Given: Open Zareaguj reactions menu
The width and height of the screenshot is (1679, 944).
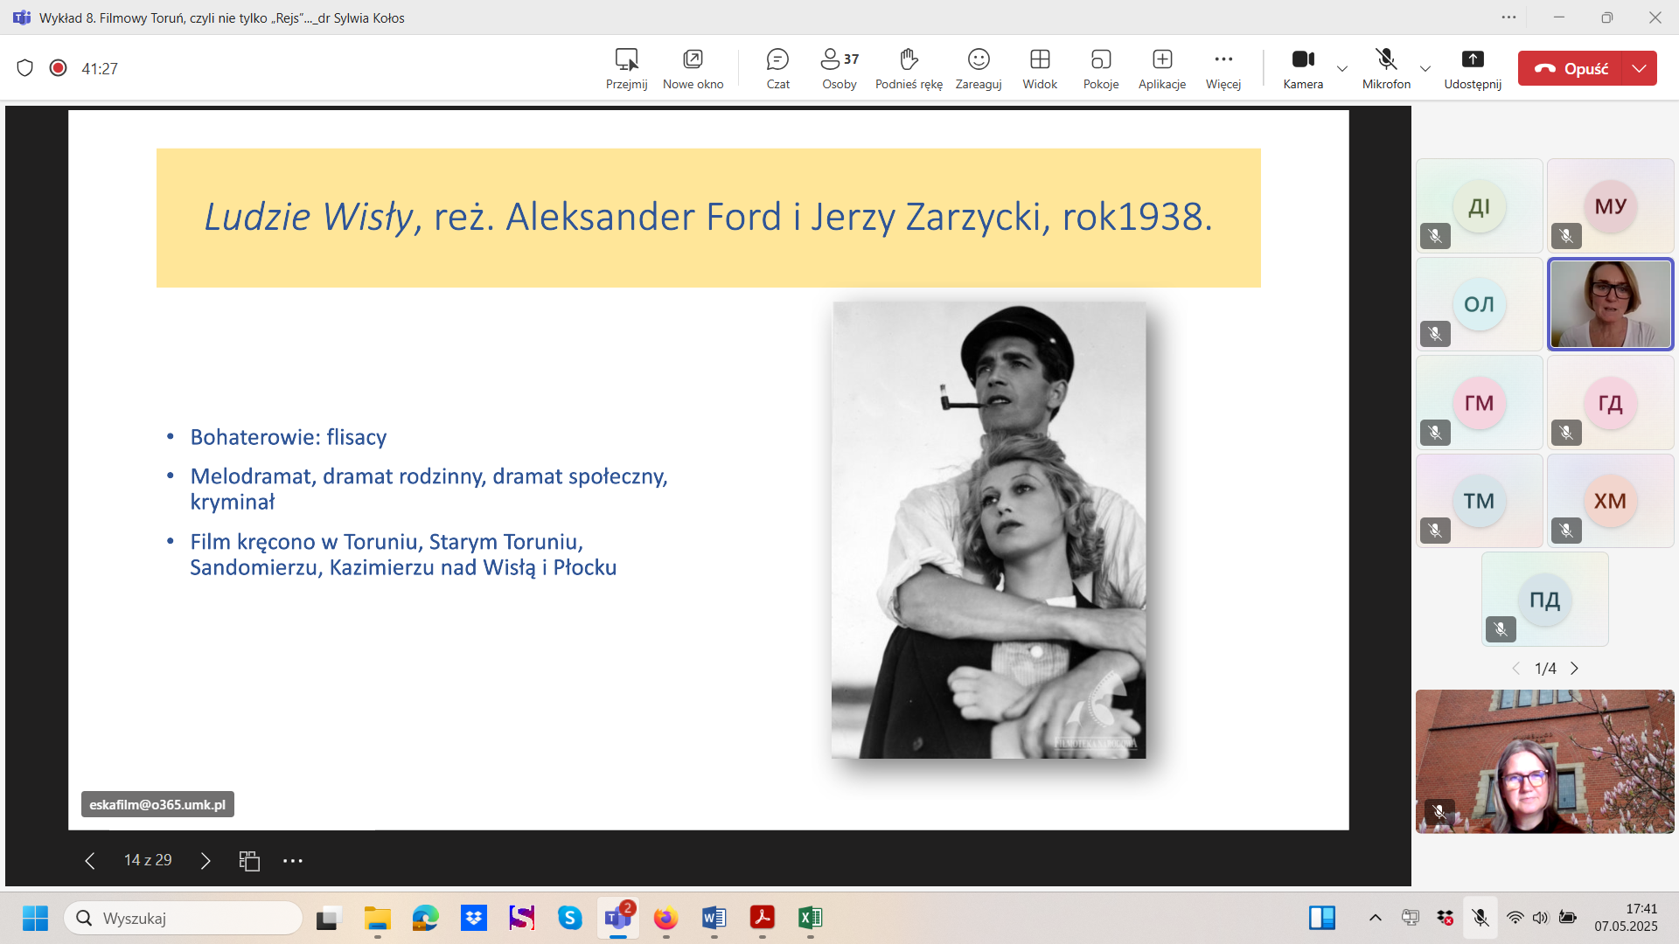Looking at the screenshot, I should tap(978, 68).
